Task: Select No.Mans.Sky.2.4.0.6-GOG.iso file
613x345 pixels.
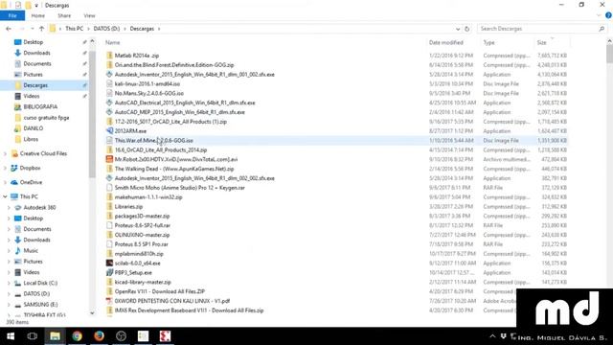Action: click(x=149, y=93)
